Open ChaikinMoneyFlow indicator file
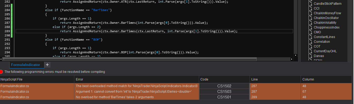 327,13
